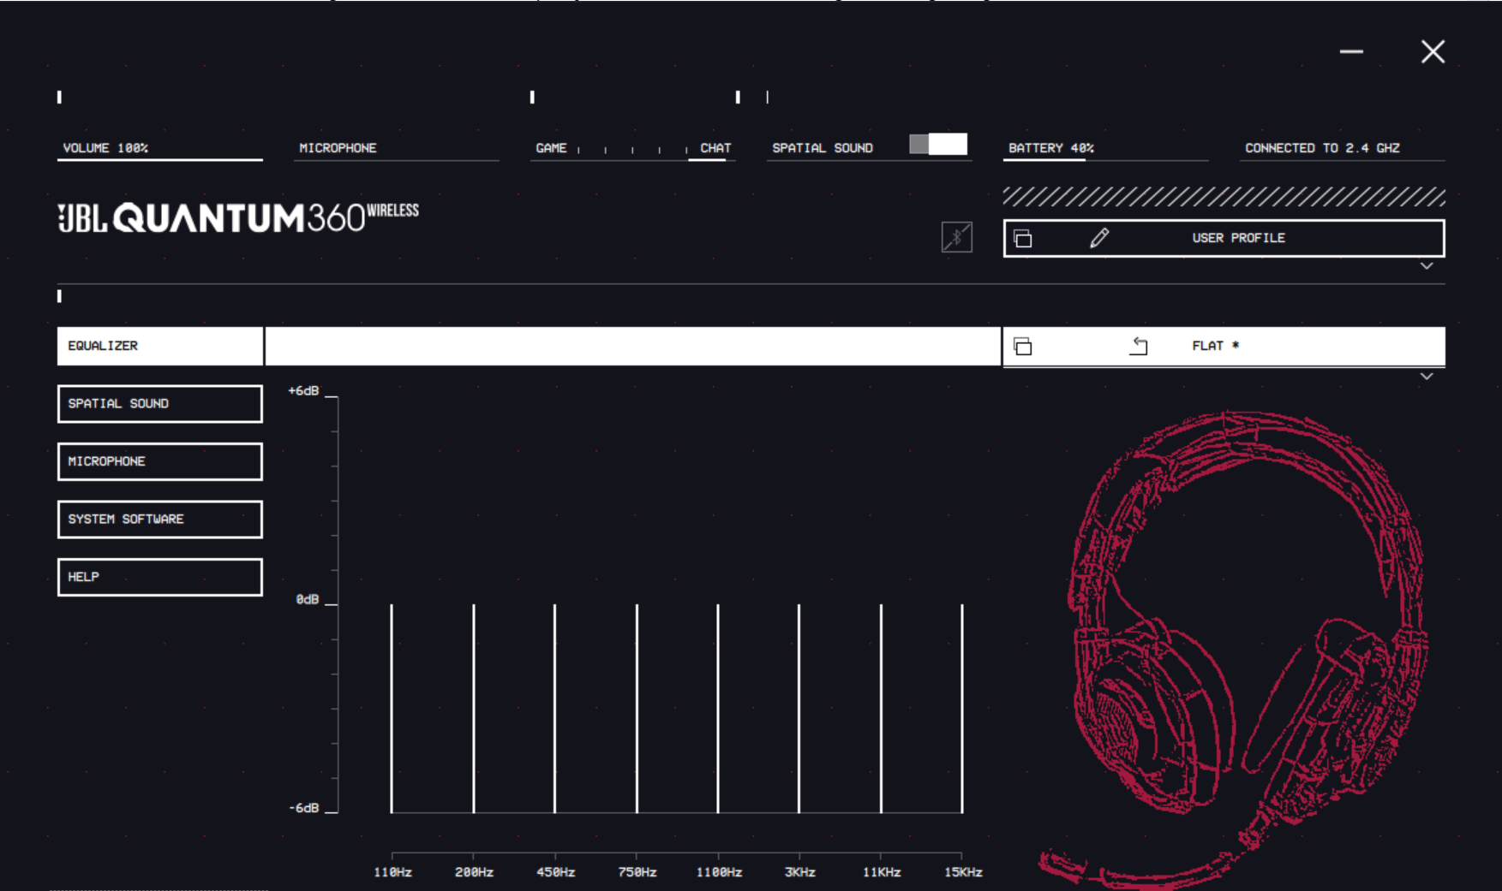Toggle the Spatial Sound switch
1502x891 pixels.
coord(938,144)
